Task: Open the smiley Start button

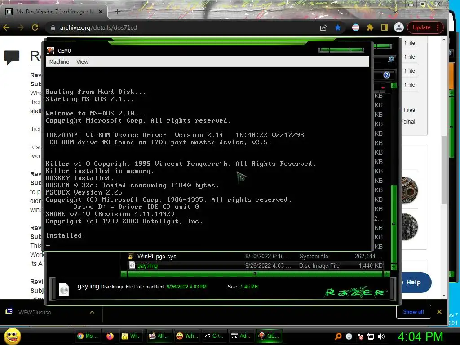Action: tap(12, 336)
